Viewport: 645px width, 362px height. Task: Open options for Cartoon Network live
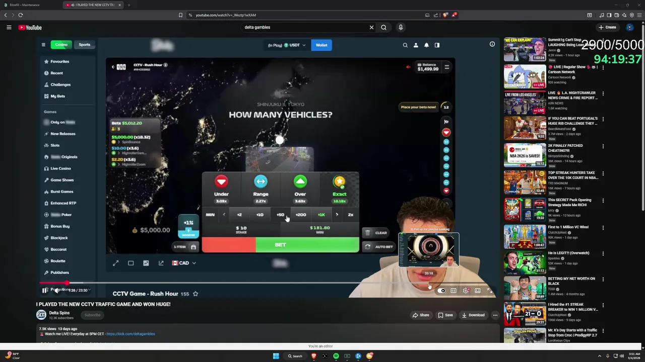[x=603, y=67]
